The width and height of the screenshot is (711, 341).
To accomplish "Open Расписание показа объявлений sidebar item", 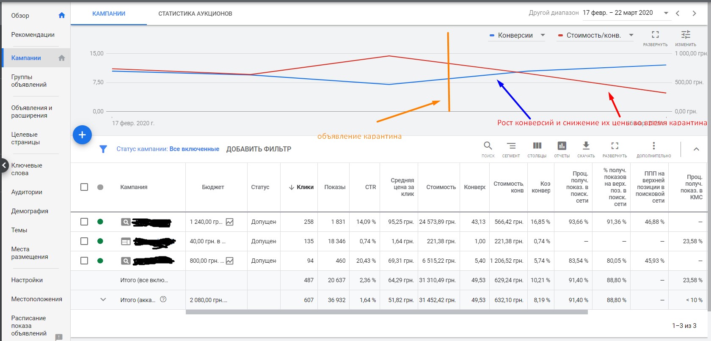I will pyautogui.click(x=29, y=326).
